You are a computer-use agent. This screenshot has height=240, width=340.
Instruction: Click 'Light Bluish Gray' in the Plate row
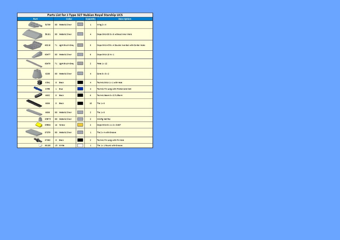coord(66,64)
